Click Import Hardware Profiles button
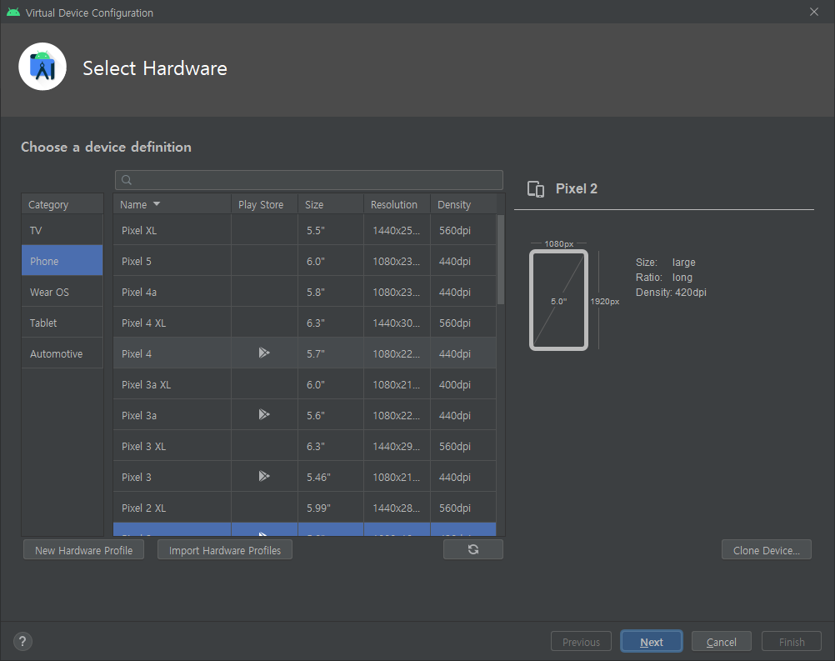This screenshot has height=661, width=835. click(225, 550)
